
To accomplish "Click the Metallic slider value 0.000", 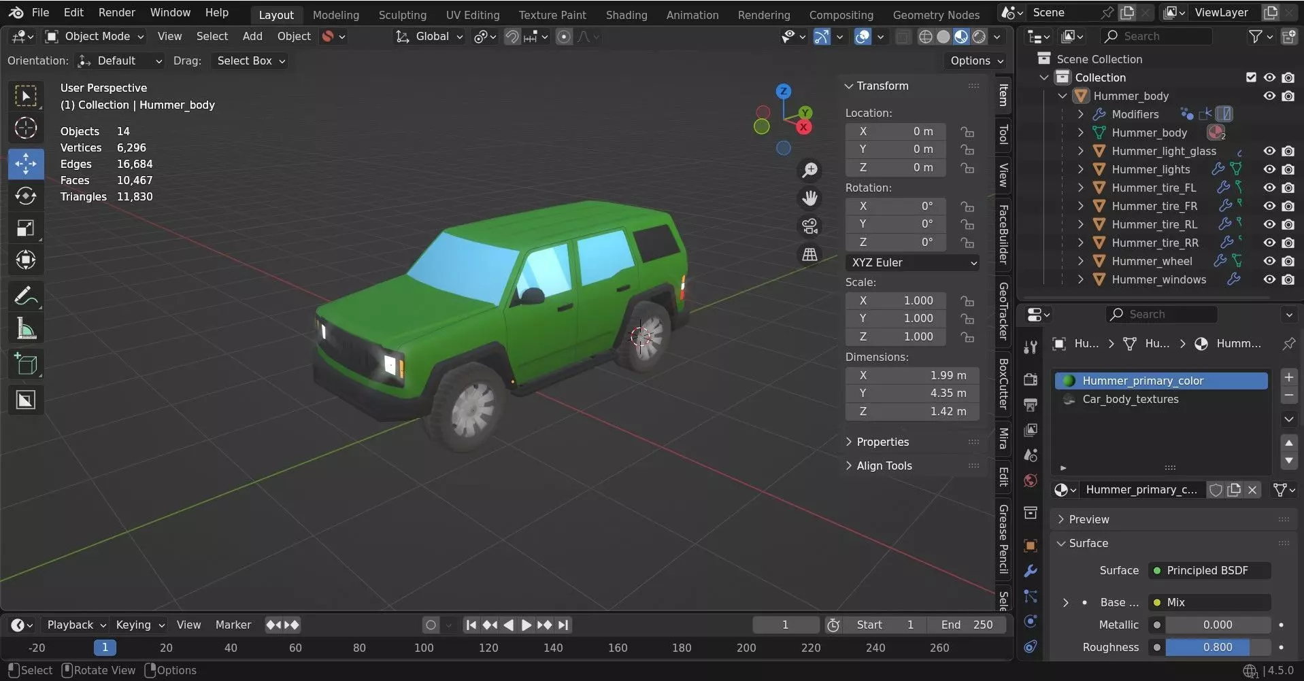I will click(x=1218, y=625).
